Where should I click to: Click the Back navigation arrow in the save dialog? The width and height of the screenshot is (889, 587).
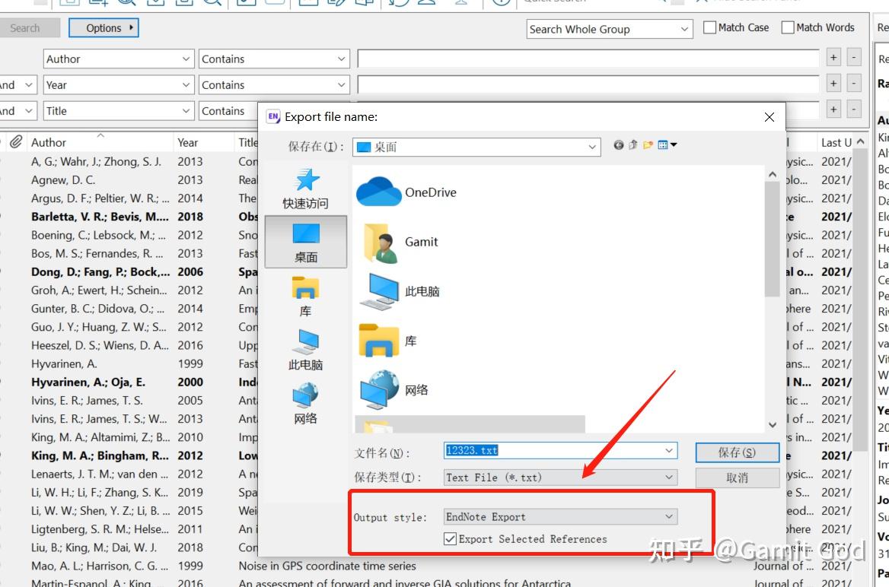[x=619, y=144]
